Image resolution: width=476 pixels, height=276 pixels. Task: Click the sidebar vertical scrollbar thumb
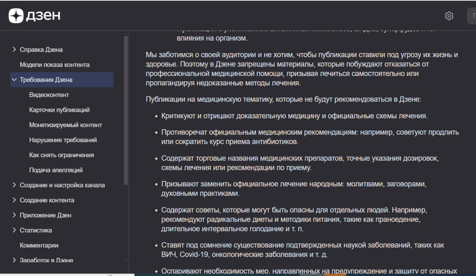point(126,111)
